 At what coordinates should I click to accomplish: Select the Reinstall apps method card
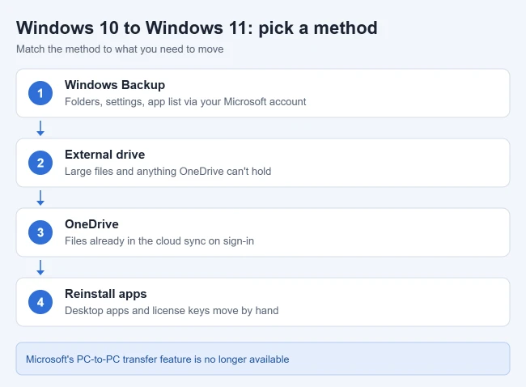(x=263, y=302)
